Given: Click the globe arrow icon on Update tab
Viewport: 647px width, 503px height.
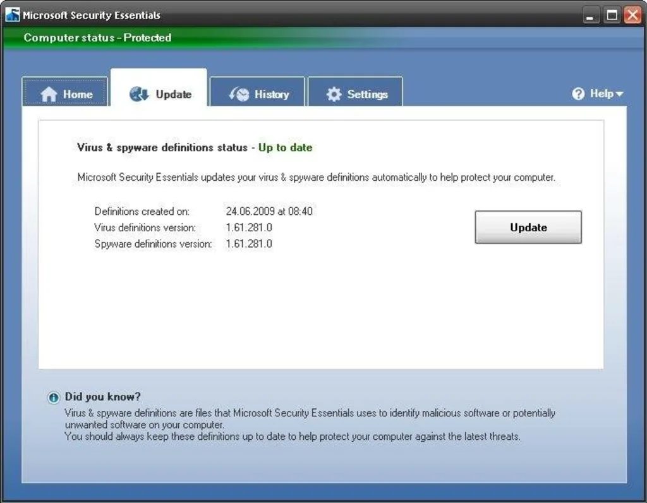Looking at the screenshot, I should tap(138, 94).
